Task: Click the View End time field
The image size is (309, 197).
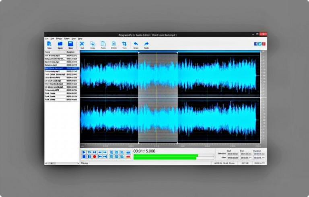Action: tap(246, 158)
